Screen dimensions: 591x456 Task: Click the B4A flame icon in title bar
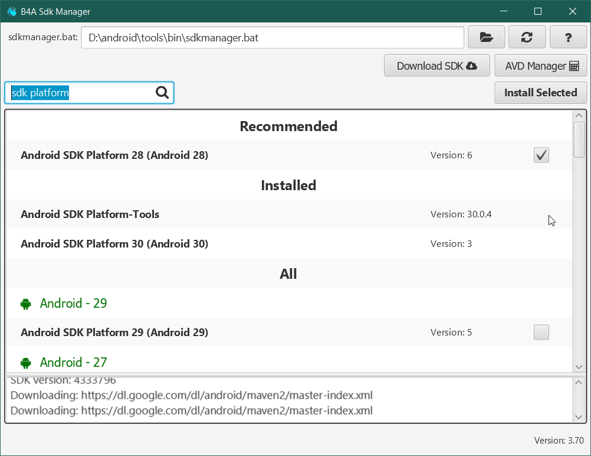point(11,11)
